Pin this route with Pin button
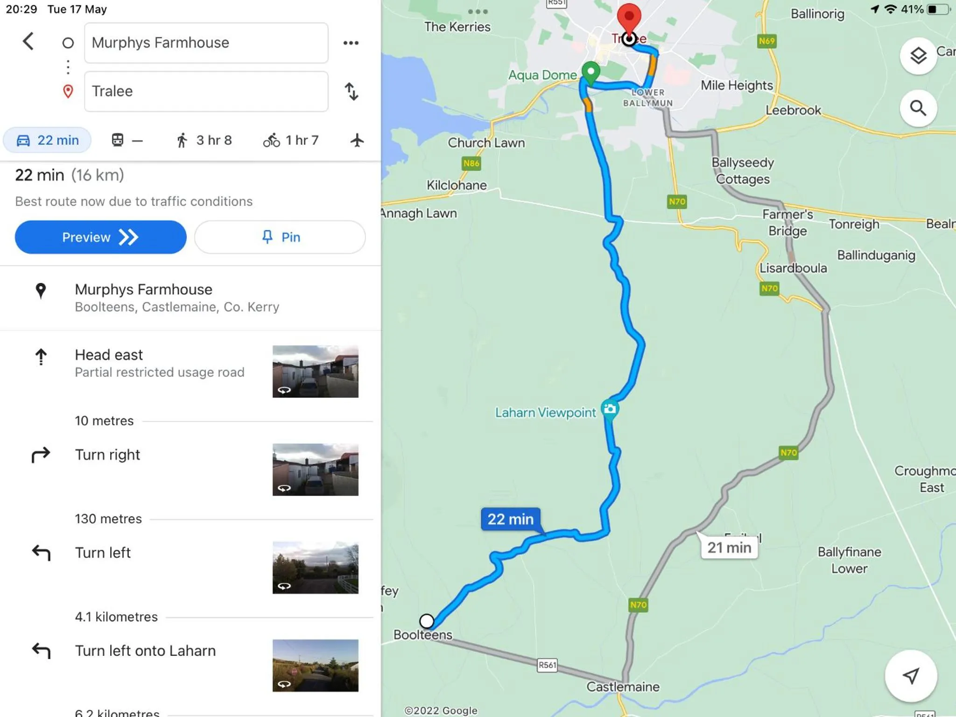 (280, 237)
